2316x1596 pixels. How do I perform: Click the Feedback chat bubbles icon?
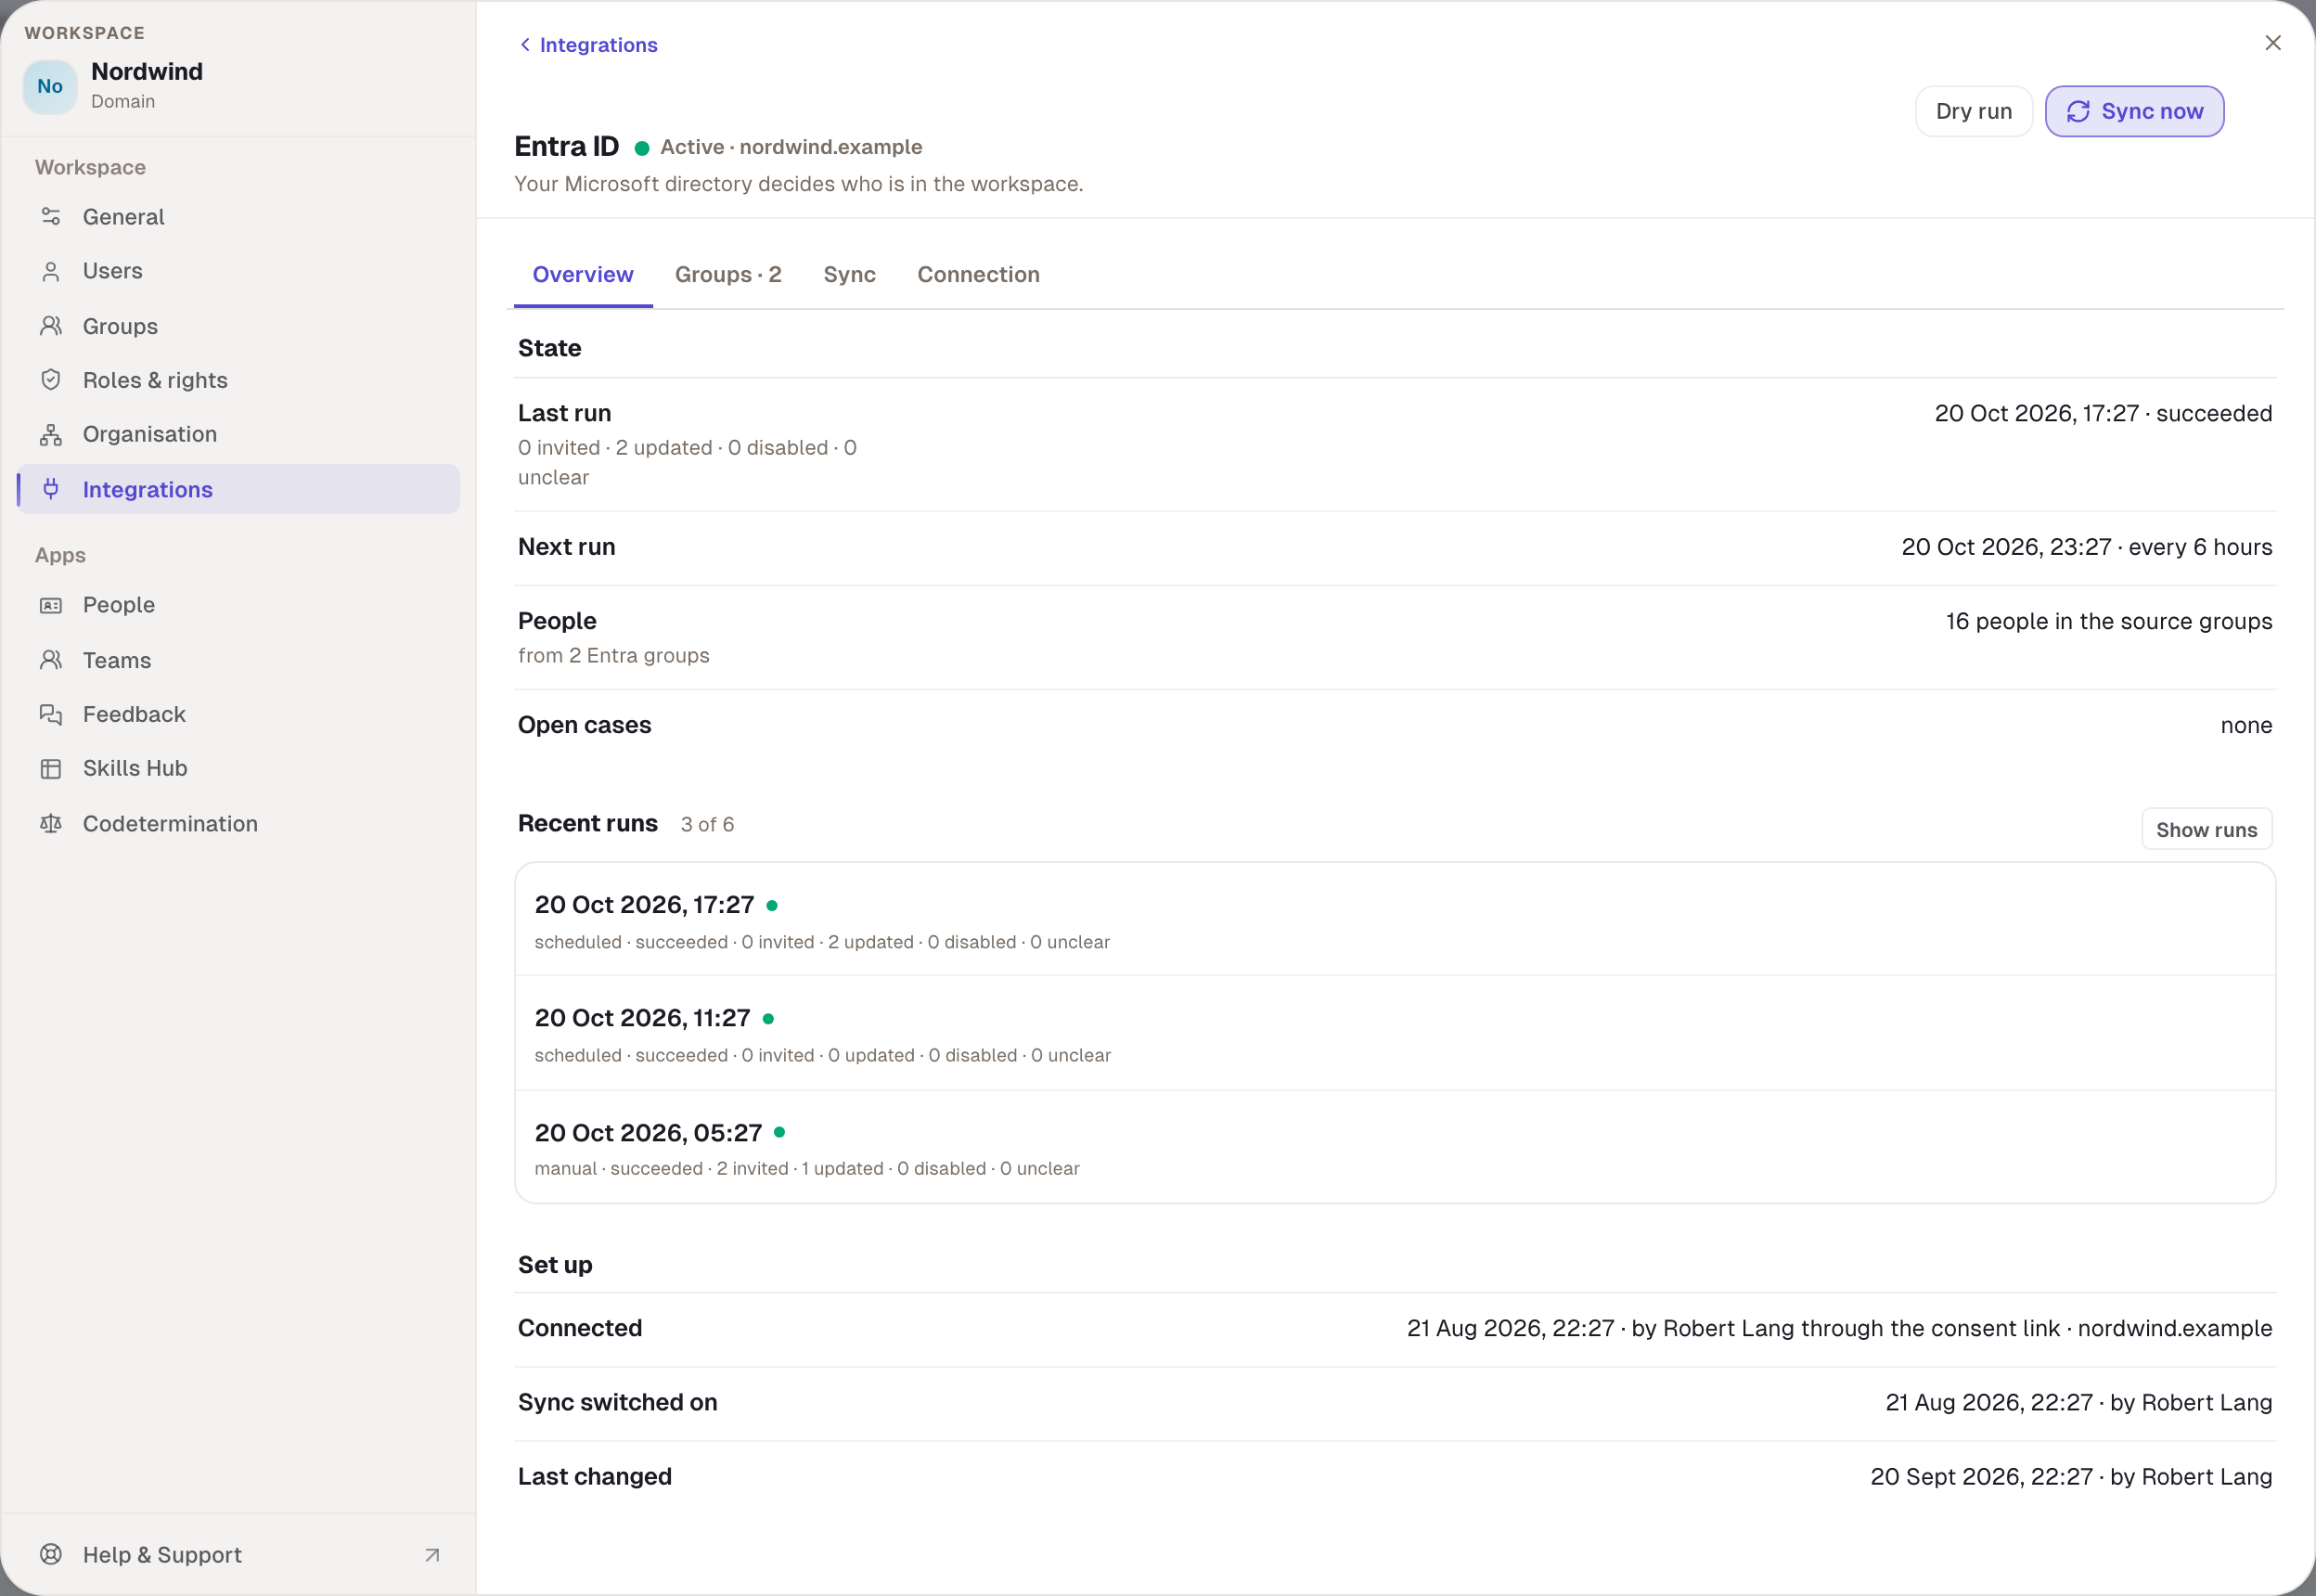(51, 714)
